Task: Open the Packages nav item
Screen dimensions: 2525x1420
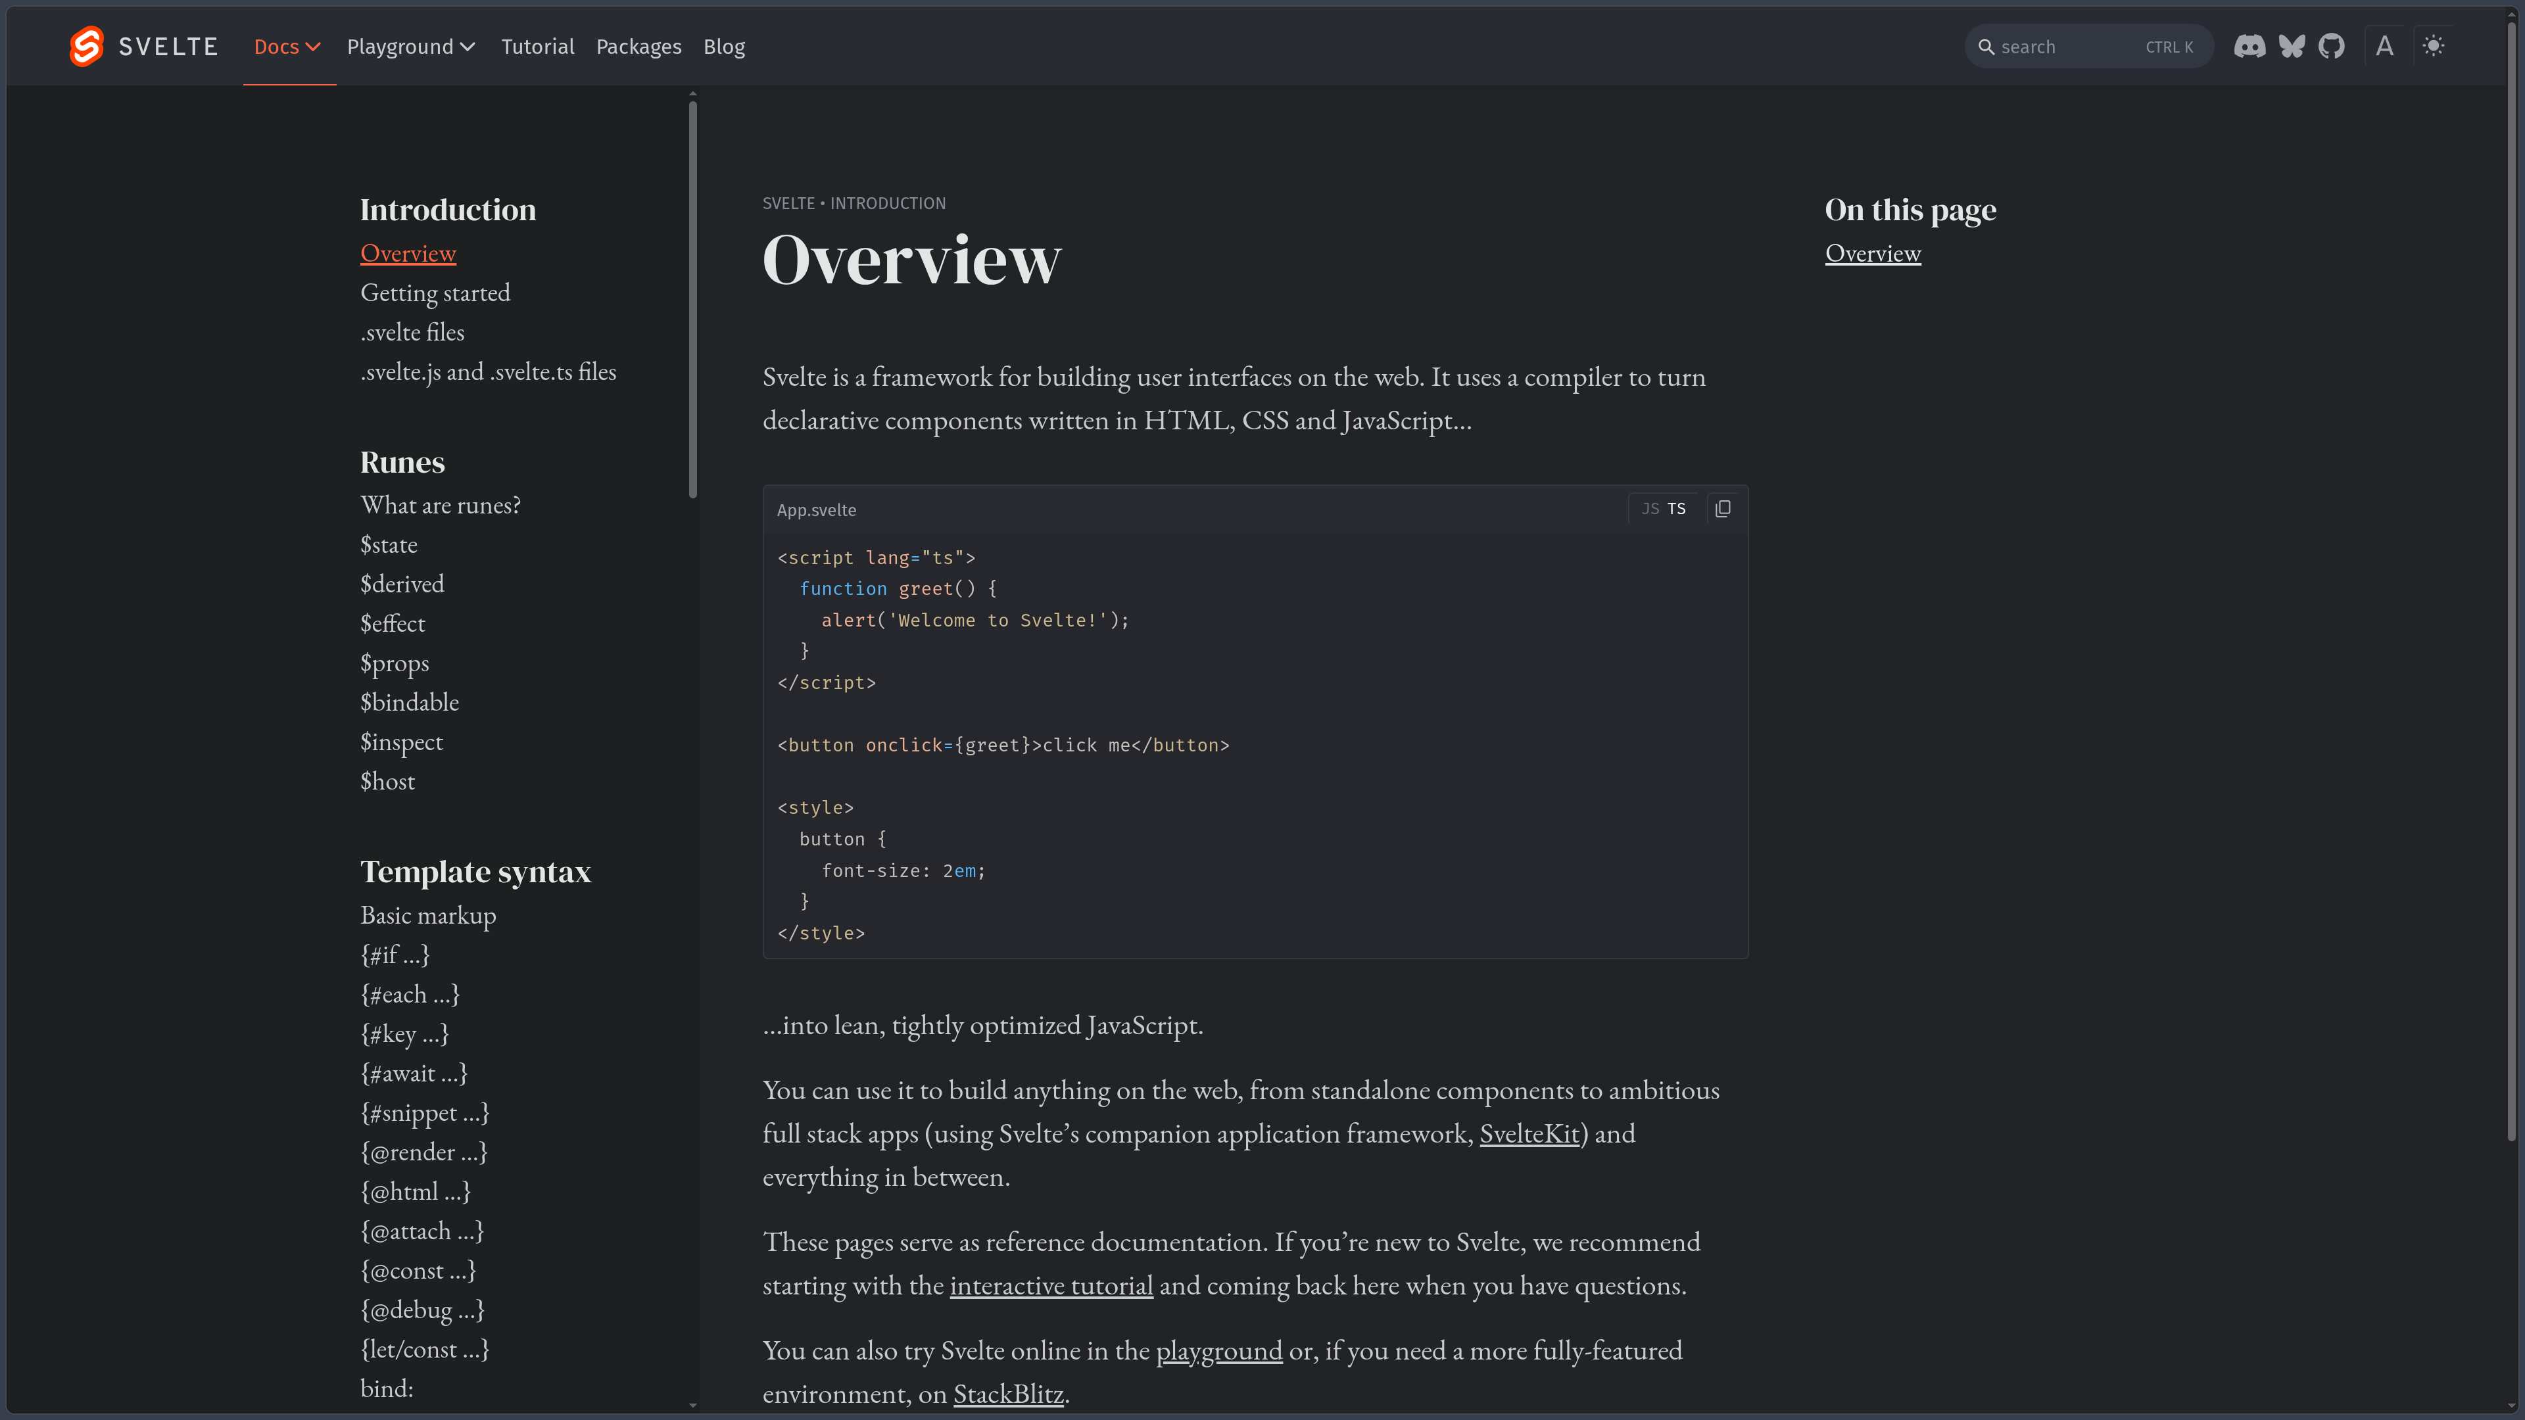Action: click(638, 46)
